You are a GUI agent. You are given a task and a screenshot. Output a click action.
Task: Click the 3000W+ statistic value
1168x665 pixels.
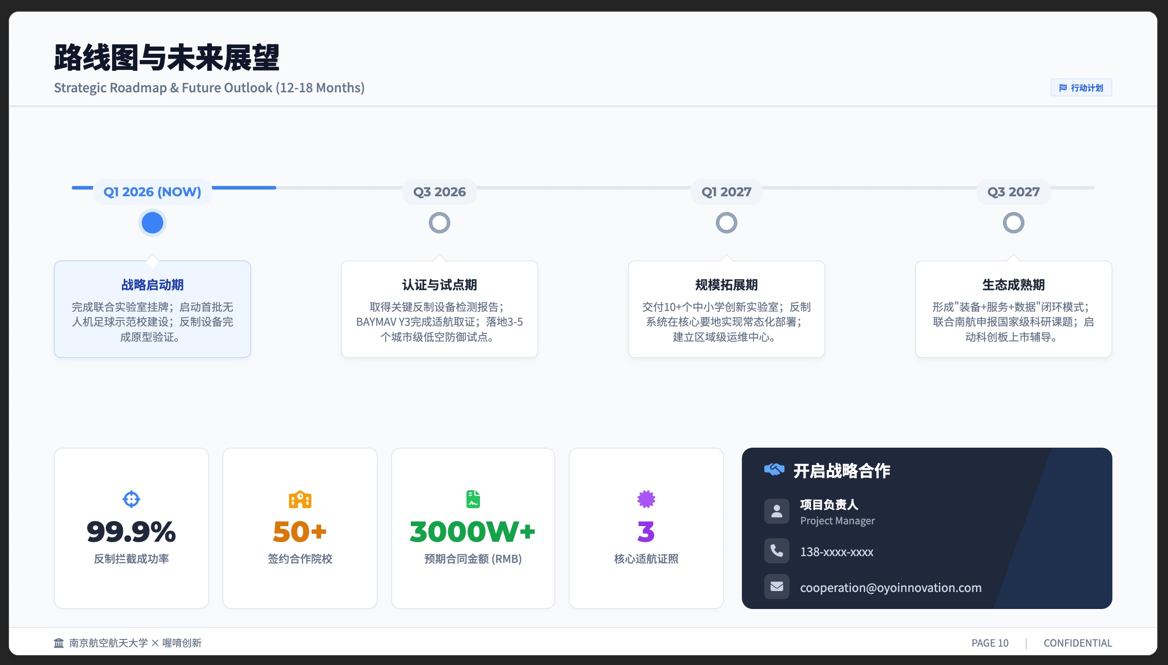pos(473,531)
